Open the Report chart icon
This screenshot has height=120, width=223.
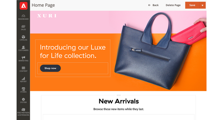tap(23, 79)
